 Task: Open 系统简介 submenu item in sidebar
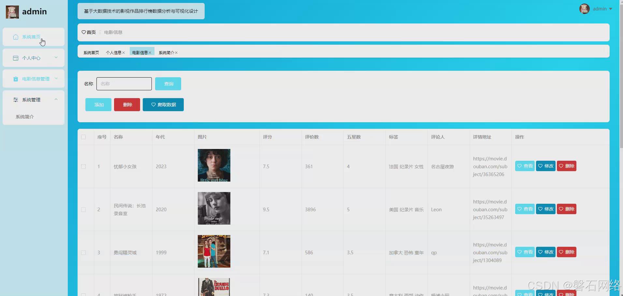point(25,117)
